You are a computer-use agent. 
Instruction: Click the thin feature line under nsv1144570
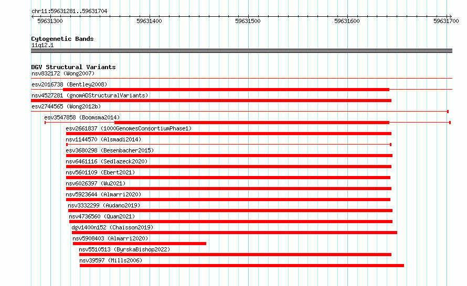[228, 145]
